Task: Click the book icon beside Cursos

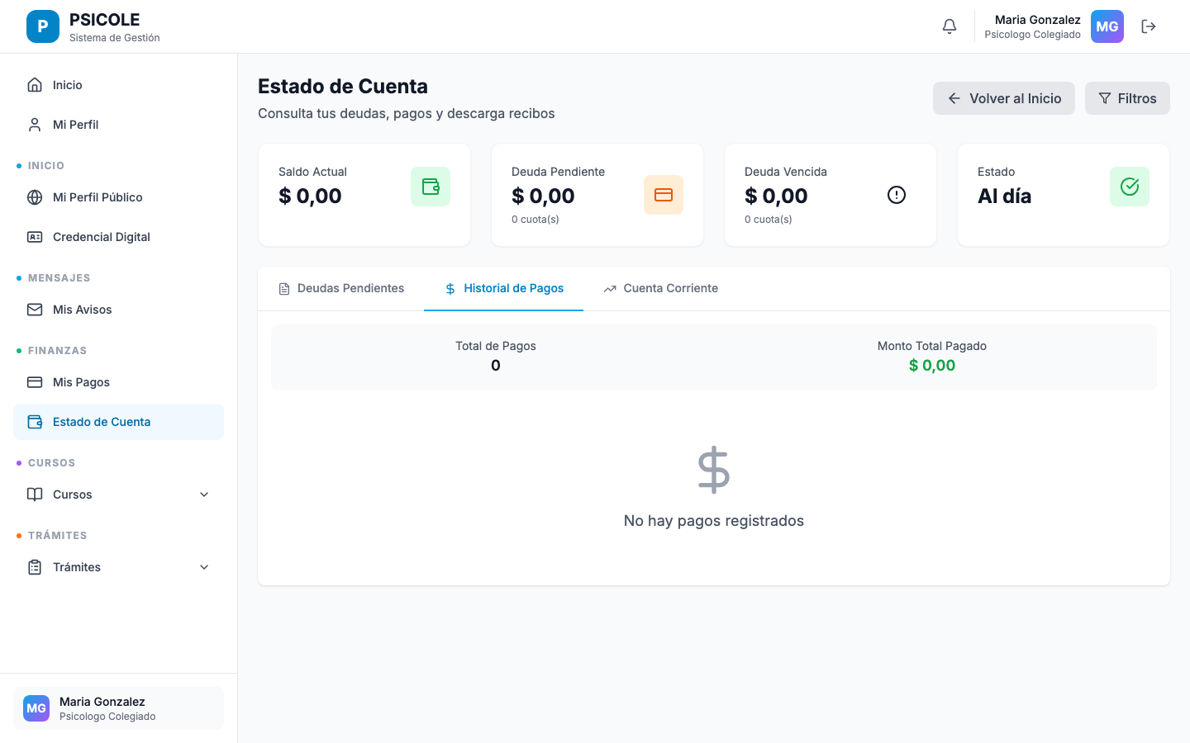Action: click(35, 495)
